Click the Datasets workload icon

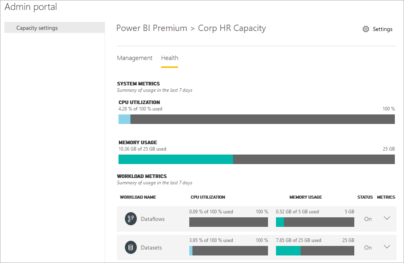pos(131,247)
